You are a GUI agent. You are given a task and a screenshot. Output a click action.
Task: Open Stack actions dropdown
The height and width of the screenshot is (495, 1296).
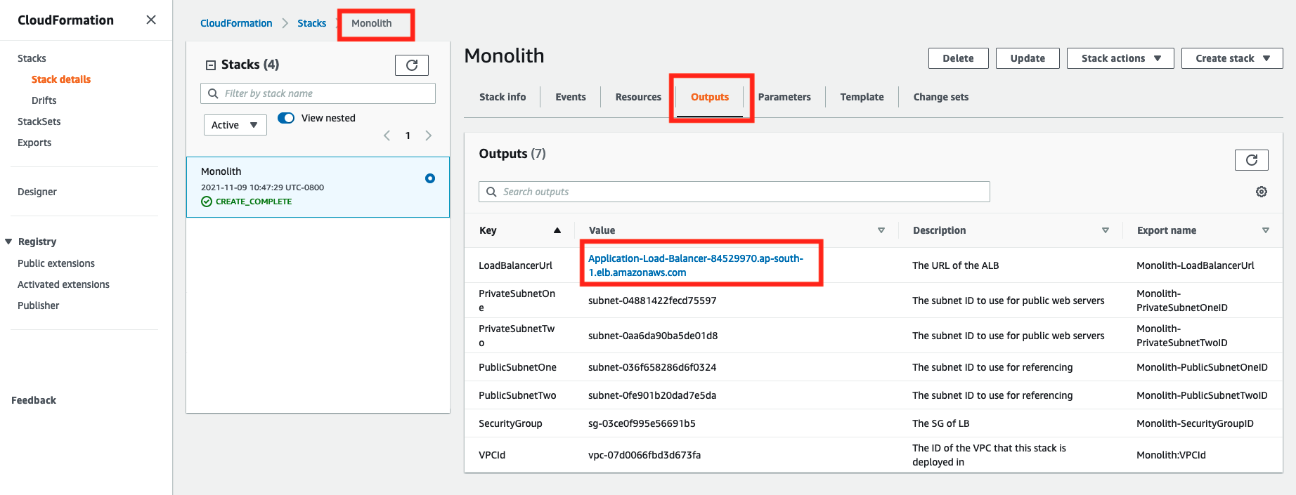click(x=1120, y=58)
